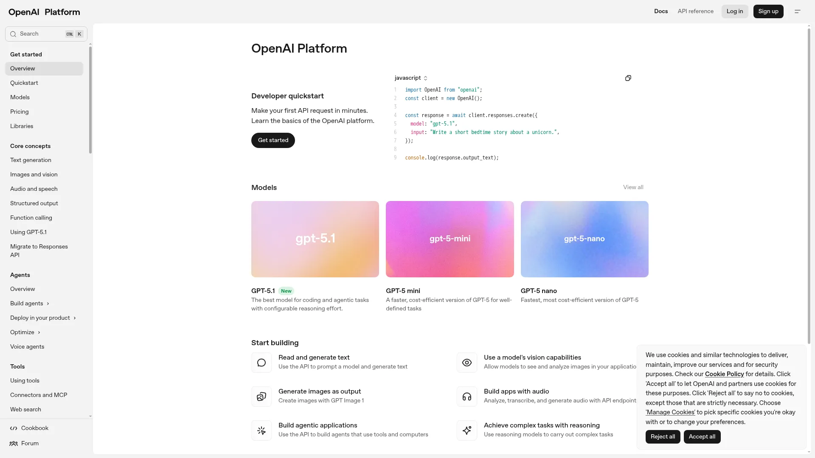This screenshot has height=458, width=815.
Task: Open the Forum via its people icon
Action: [x=14, y=443]
